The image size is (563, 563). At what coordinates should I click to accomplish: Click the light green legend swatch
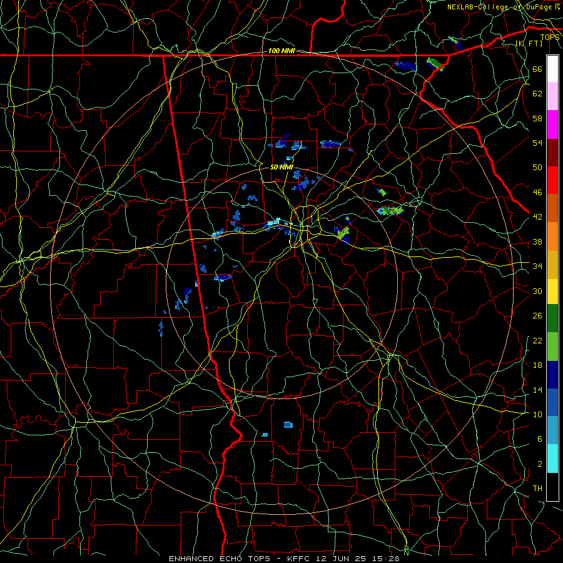point(552,347)
